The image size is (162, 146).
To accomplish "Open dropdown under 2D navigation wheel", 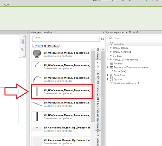I will tap(22, 45).
